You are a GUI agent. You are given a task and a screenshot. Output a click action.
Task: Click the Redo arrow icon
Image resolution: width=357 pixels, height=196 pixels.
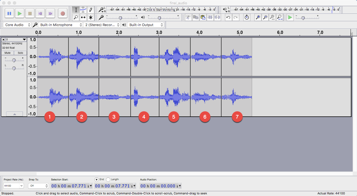(235, 17)
